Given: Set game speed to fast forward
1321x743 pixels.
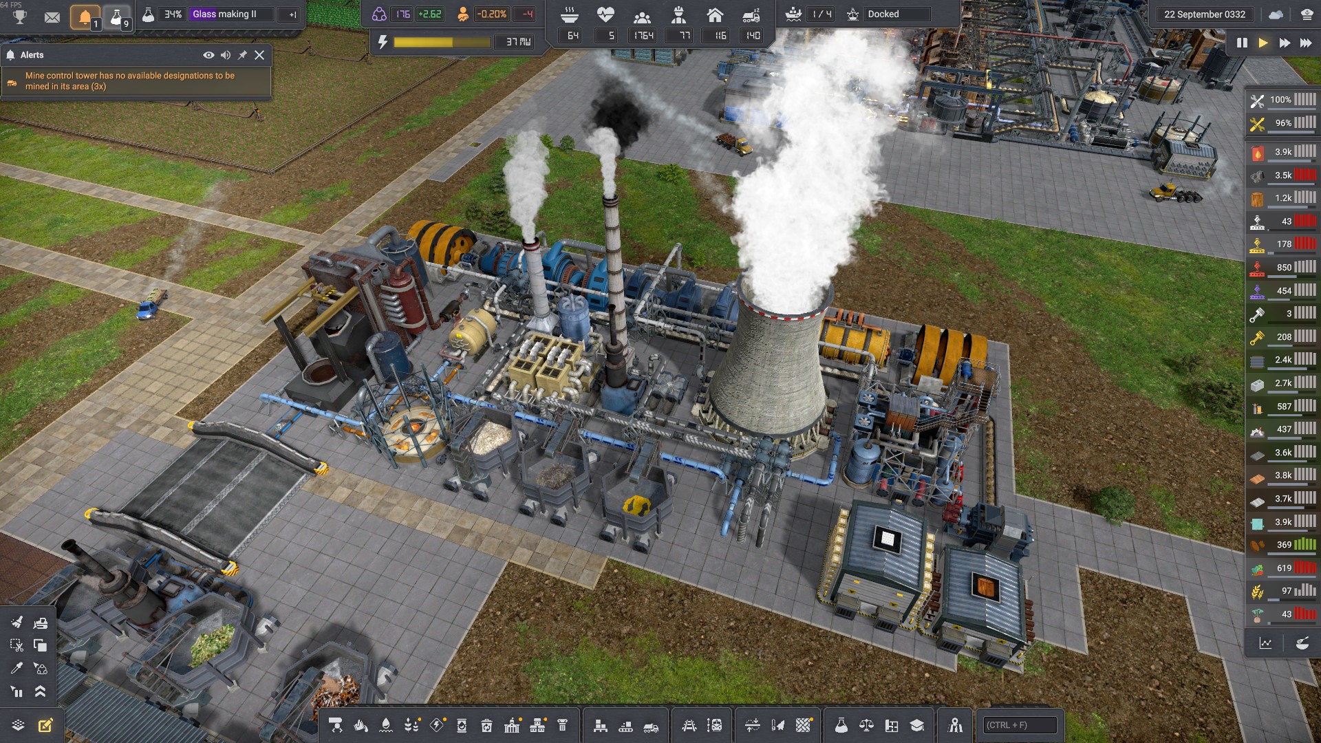Looking at the screenshot, I should coord(1285,43).
